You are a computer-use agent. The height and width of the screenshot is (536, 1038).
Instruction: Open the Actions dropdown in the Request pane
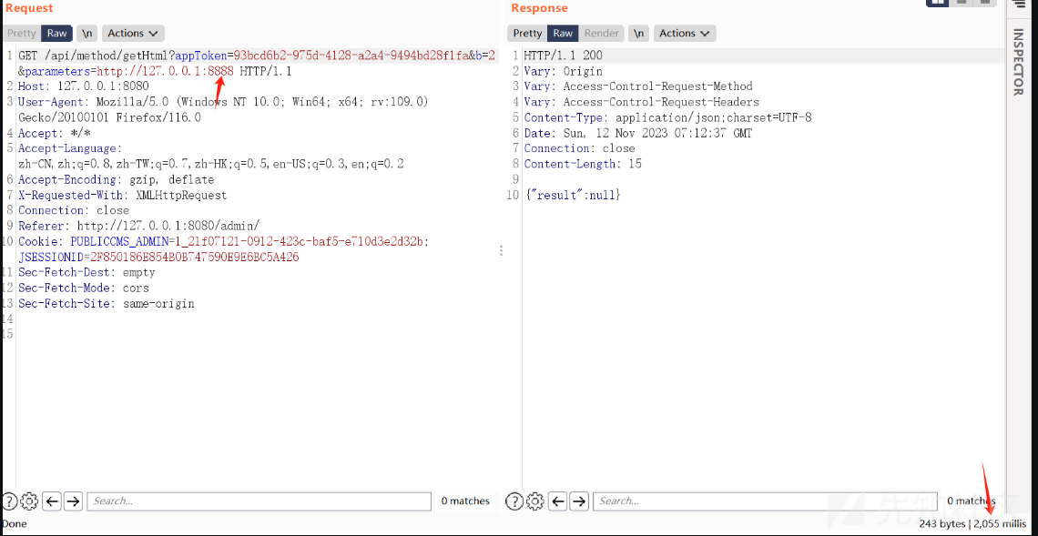click(x=133, y=33)
